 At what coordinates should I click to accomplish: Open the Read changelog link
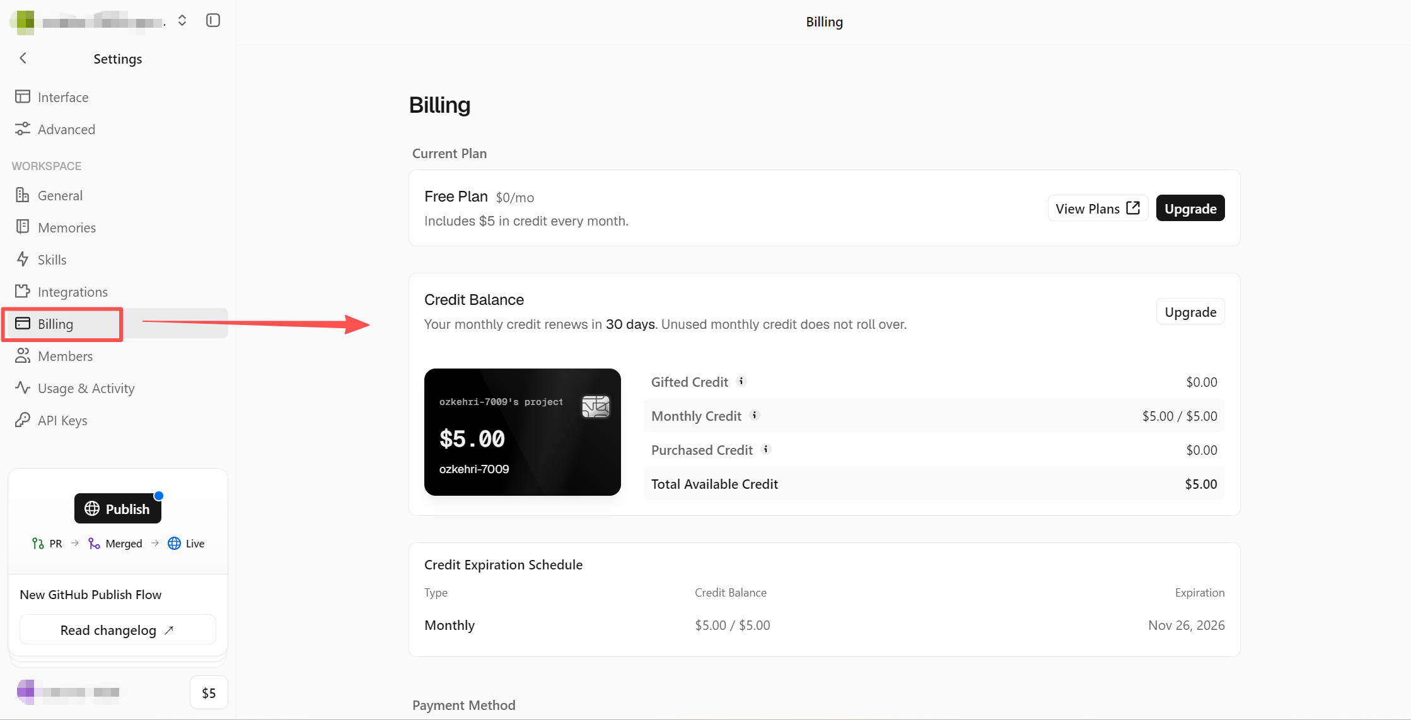118,630
